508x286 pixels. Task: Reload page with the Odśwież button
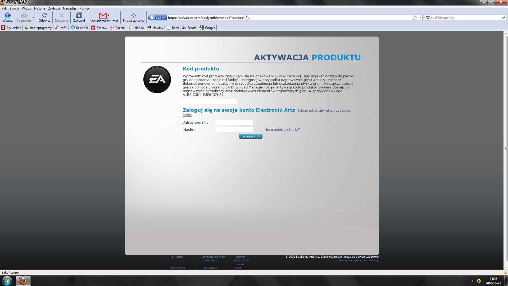(x=44, y=17)
